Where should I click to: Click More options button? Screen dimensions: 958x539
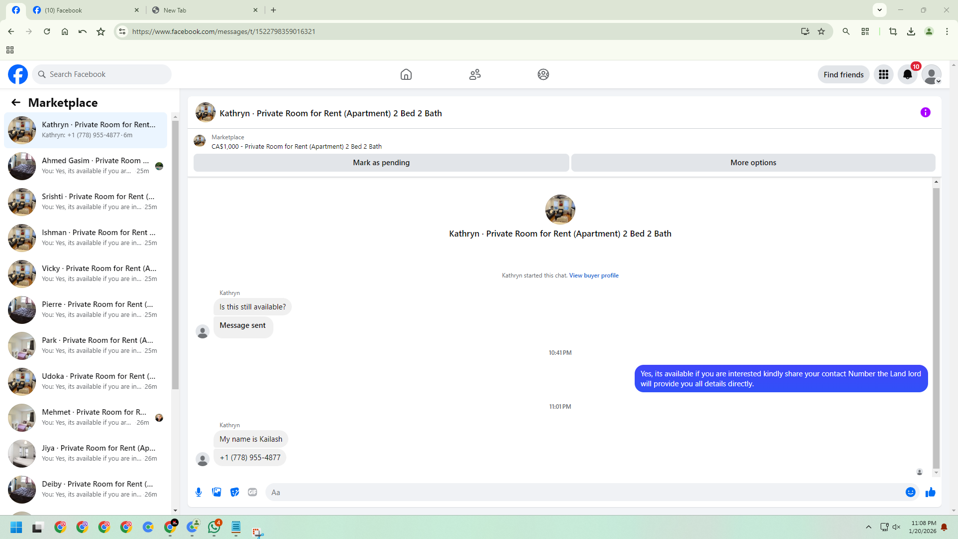753,163
